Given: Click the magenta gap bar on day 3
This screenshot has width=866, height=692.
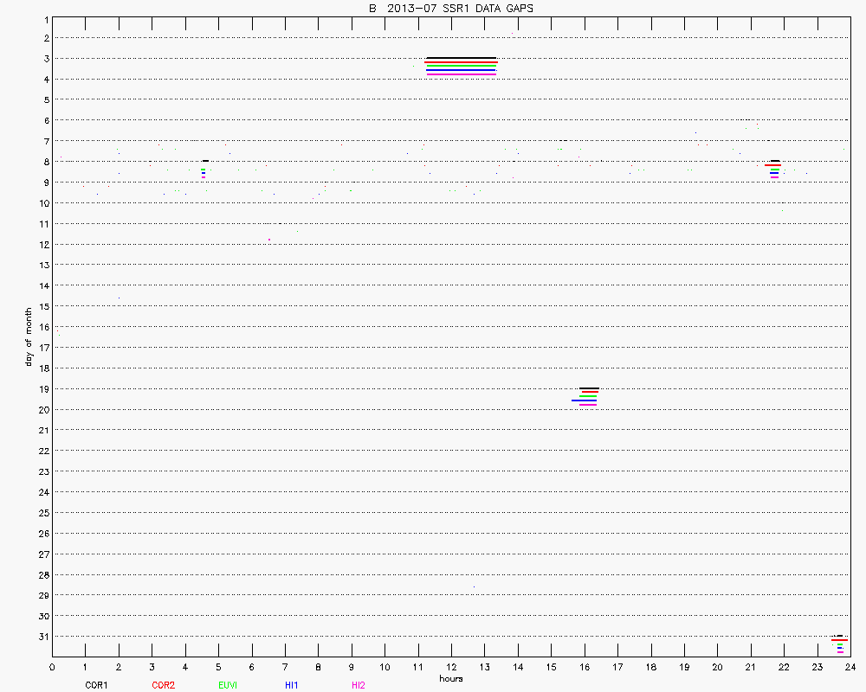Looking at the screenshot, I should click(461, 74).
